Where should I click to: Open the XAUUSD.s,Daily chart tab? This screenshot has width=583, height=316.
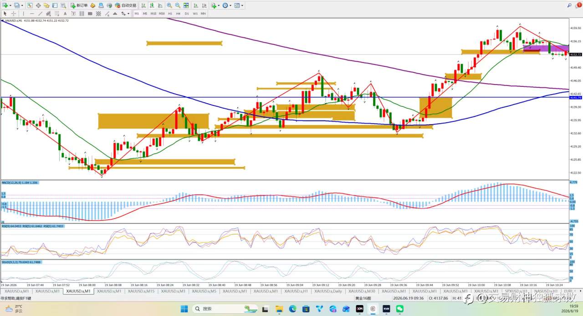(328, 291)
